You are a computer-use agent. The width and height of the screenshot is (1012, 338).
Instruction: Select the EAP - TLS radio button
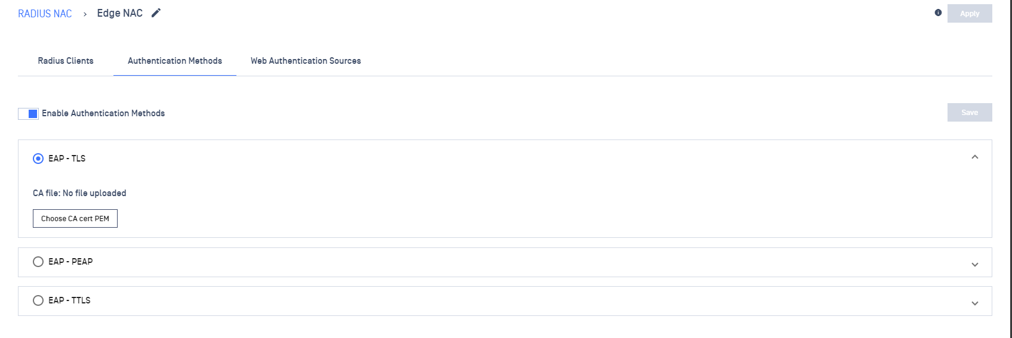pos(38,159)
